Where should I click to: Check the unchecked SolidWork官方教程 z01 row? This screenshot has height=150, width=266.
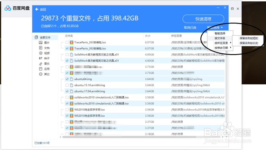(67, 54)
